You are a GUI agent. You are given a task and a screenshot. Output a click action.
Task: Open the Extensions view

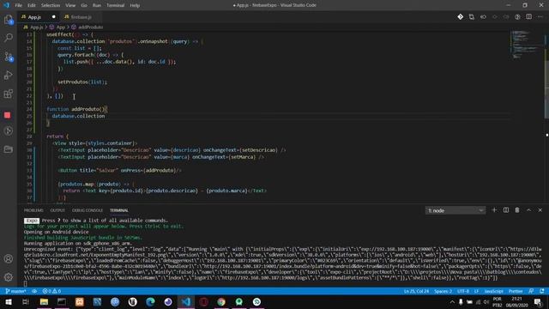(x=9, y=94)
